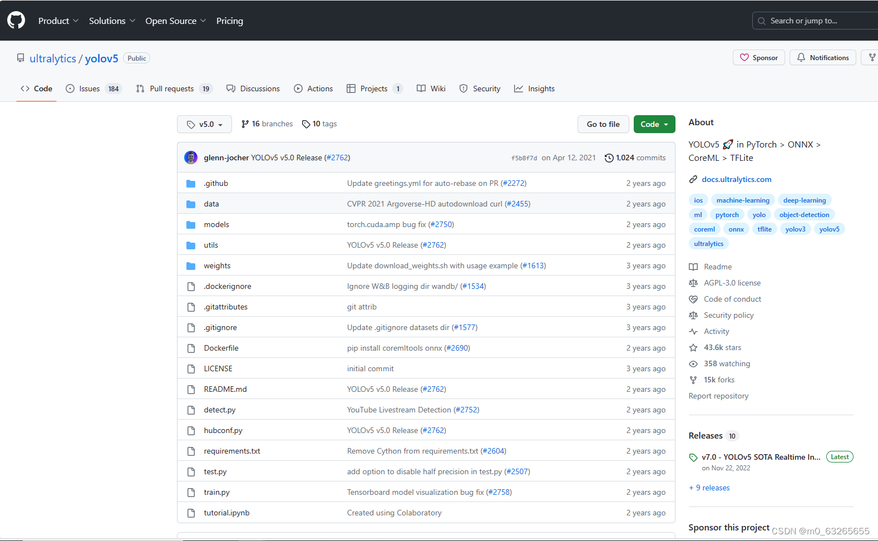Go to Pricing in the top navigation
Screen dimensions: 878x541
(x=230, y=21)
